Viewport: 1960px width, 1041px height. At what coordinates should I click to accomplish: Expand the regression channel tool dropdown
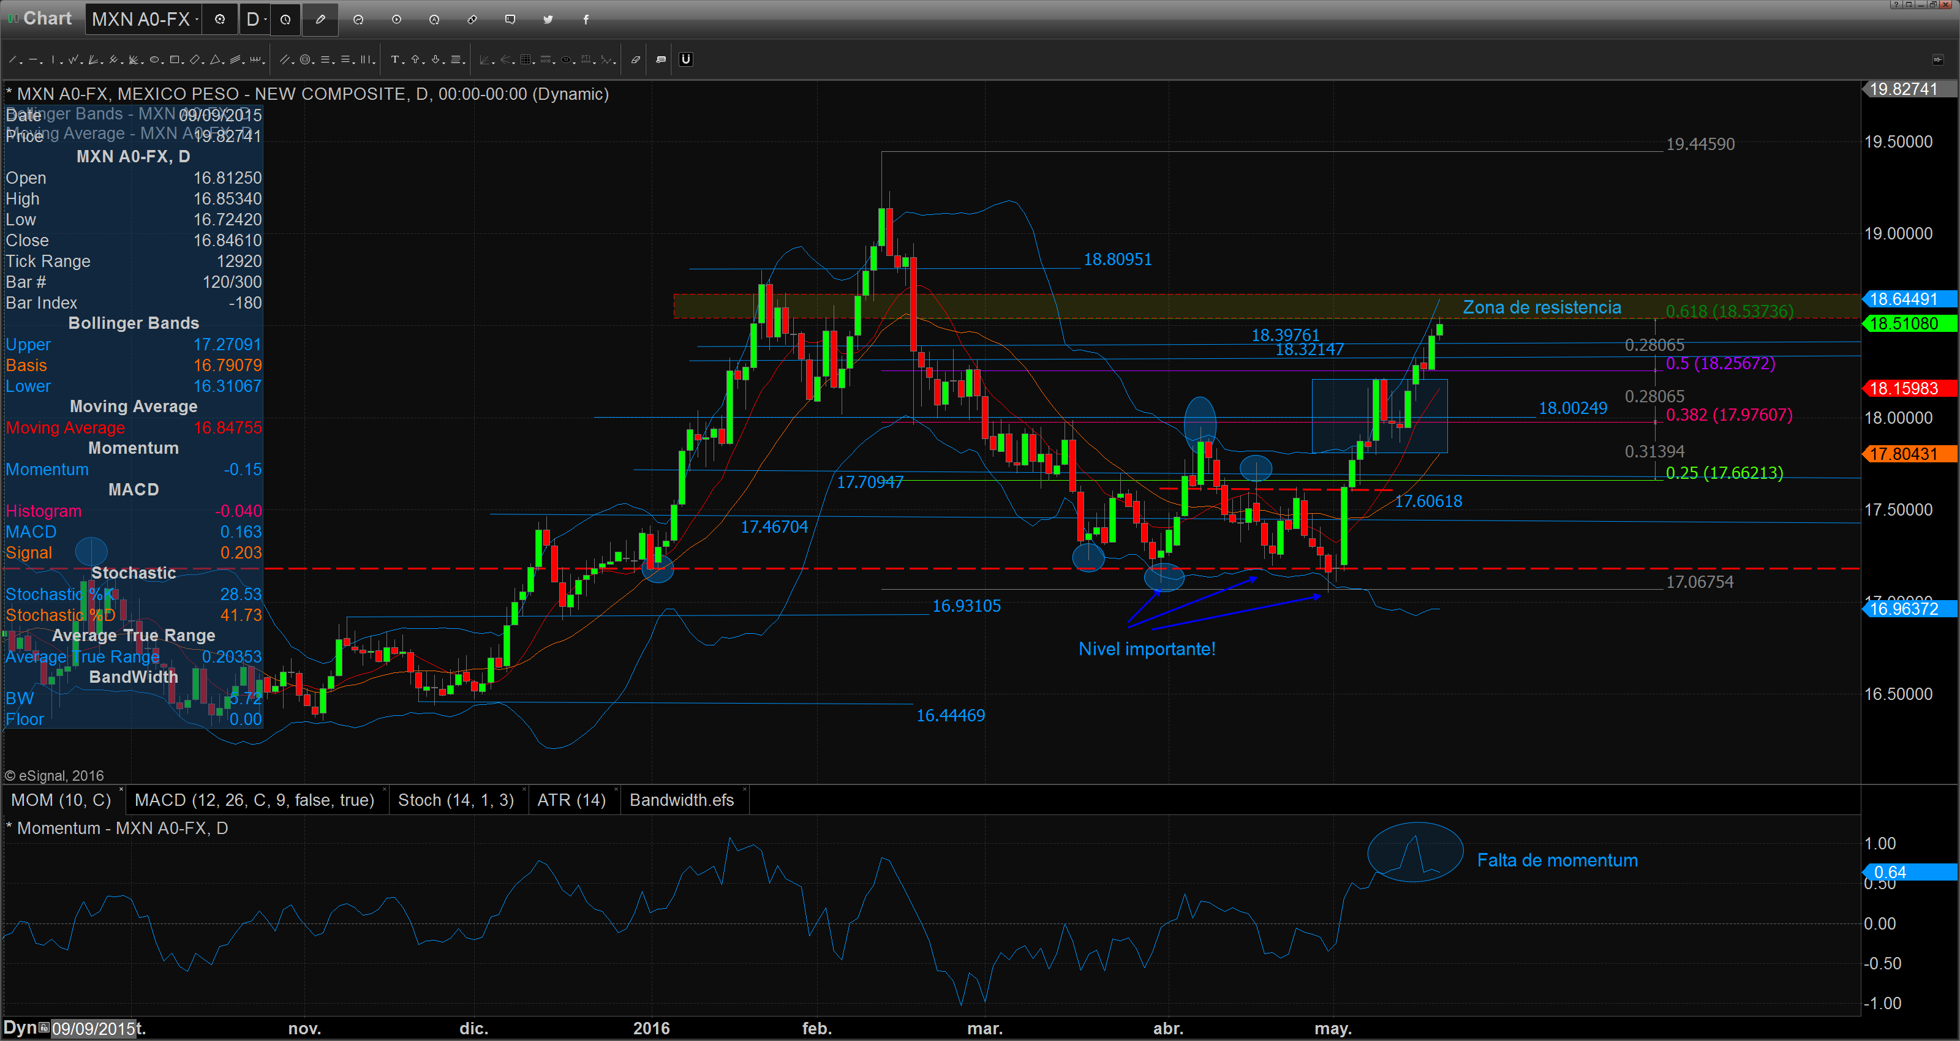244,62
